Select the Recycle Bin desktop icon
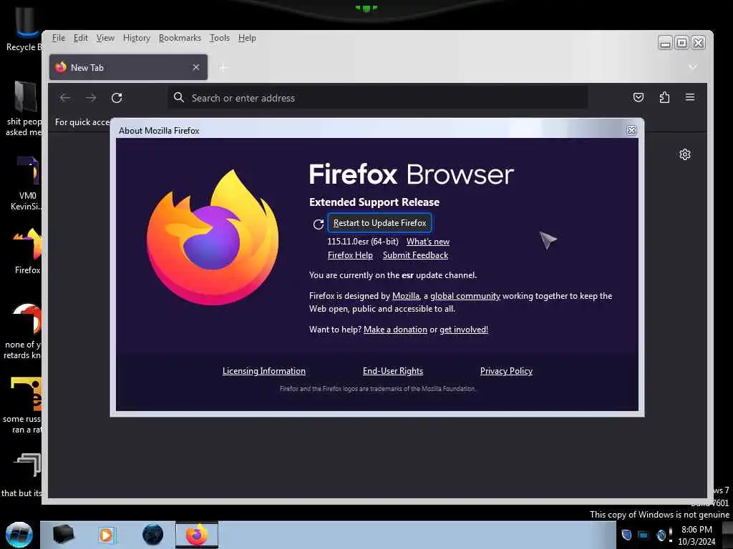 pyautogui.click(x=24, y=29)
